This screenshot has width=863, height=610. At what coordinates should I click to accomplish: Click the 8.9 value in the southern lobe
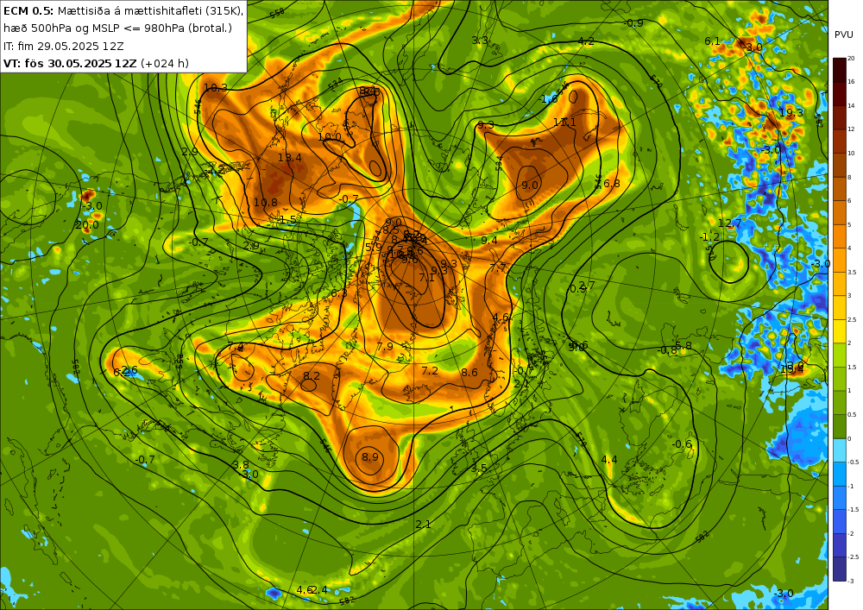pos(370,457)
